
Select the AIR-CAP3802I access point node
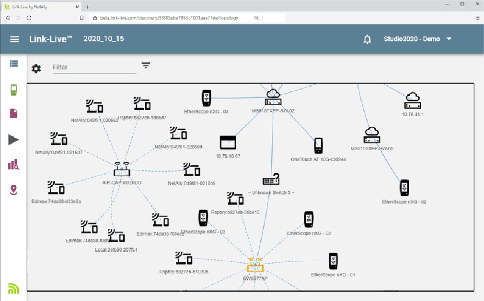tap(122, 169)
